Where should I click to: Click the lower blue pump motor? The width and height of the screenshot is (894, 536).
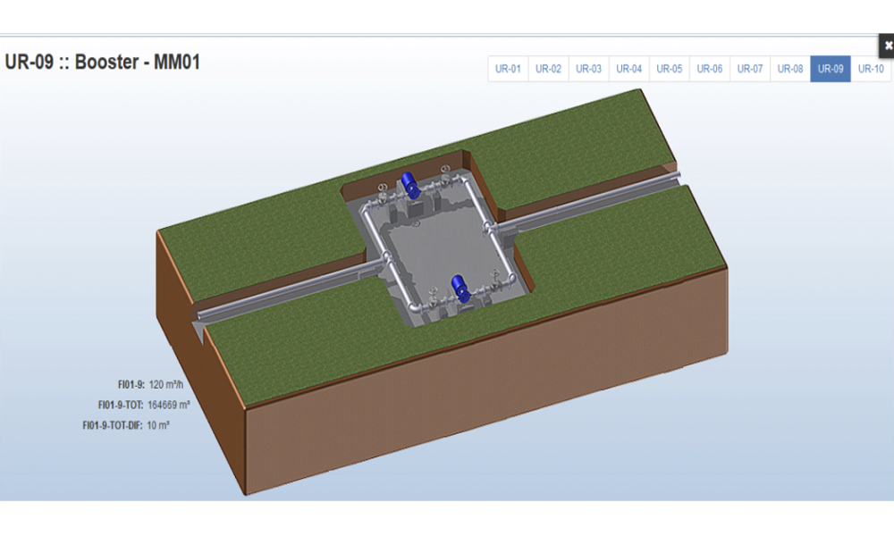click(x=460, y=287)
